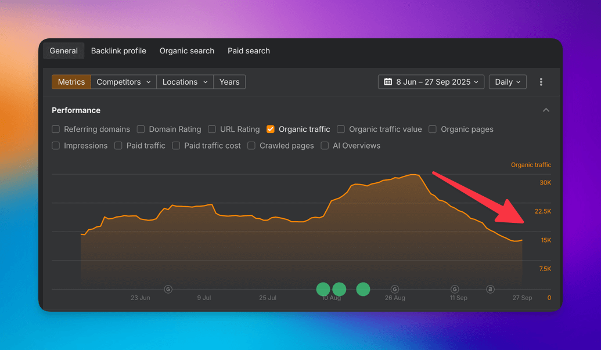601x350 pixels.
Task: Tick the Crawled pages checkbox
Action: [x=251, y=146]
